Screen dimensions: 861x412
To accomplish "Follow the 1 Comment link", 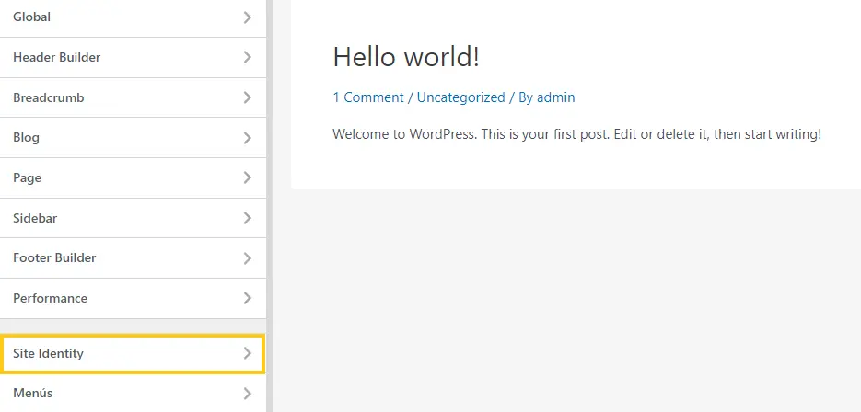I will pos(368,97).
